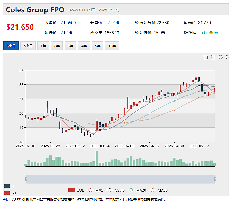This screenshot has width=233, height=205.
Task: Toggle the MA5 line in legend
Action: tap(95, 190)
